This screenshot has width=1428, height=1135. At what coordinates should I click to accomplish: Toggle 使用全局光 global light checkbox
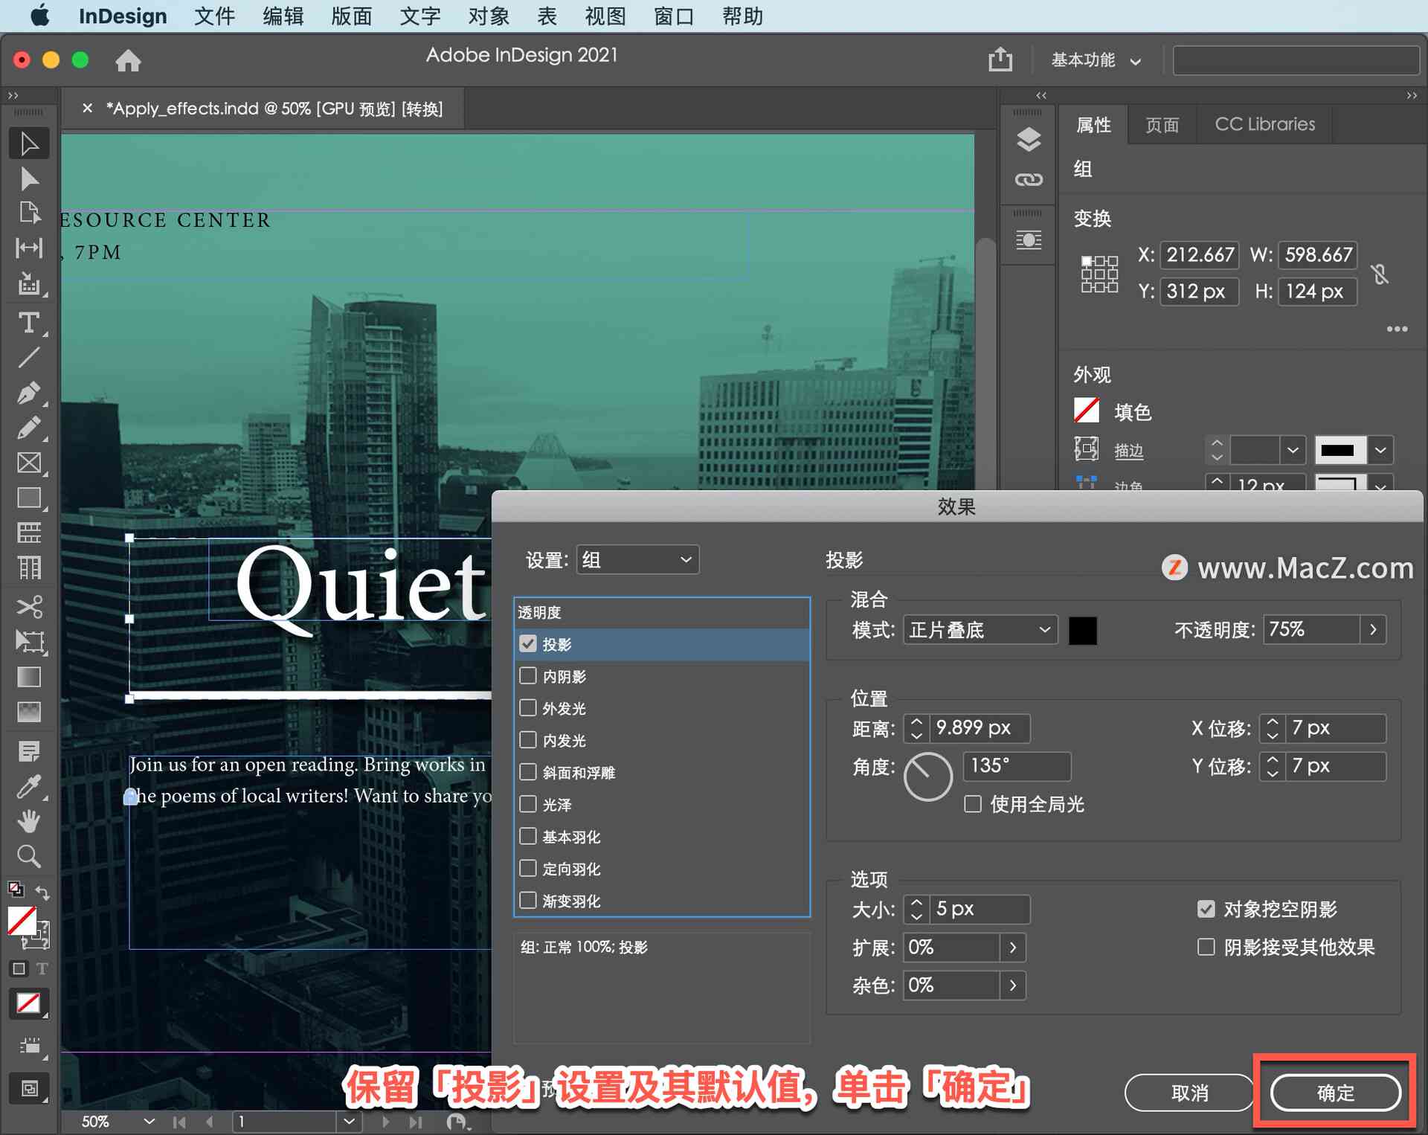(973, 804)
